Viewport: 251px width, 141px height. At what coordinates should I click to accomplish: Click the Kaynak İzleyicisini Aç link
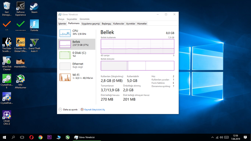[x=95, y=110]
